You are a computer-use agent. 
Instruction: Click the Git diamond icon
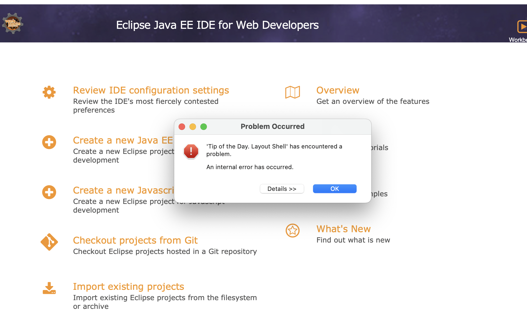pos(49,242)
